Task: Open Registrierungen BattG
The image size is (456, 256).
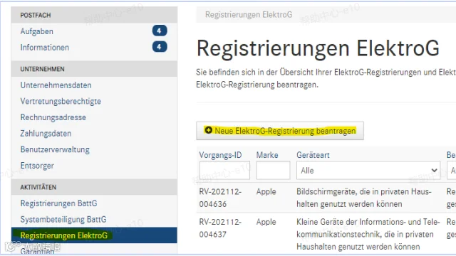Action: 58,203
